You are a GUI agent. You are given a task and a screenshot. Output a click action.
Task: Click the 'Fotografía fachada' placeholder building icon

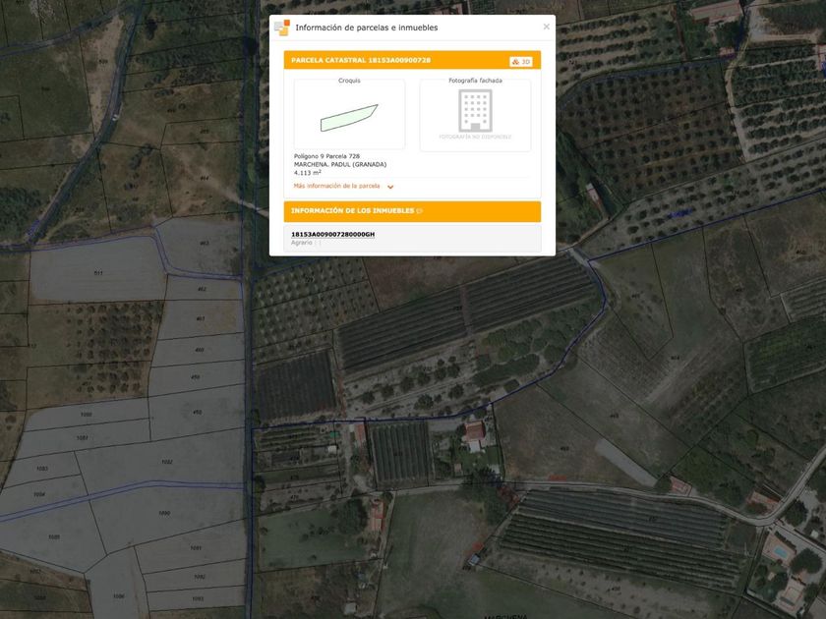(475, 110)
